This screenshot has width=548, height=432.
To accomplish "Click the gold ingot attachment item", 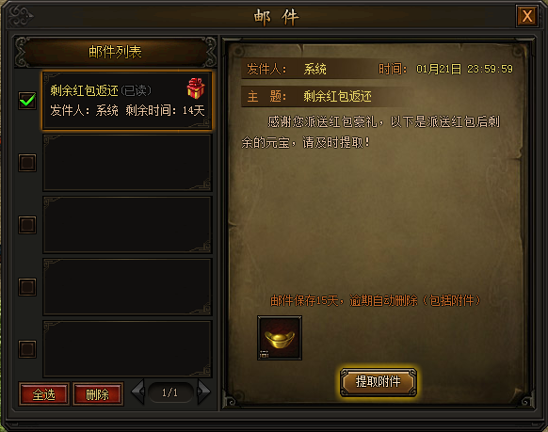I will (x=280, y=338).
